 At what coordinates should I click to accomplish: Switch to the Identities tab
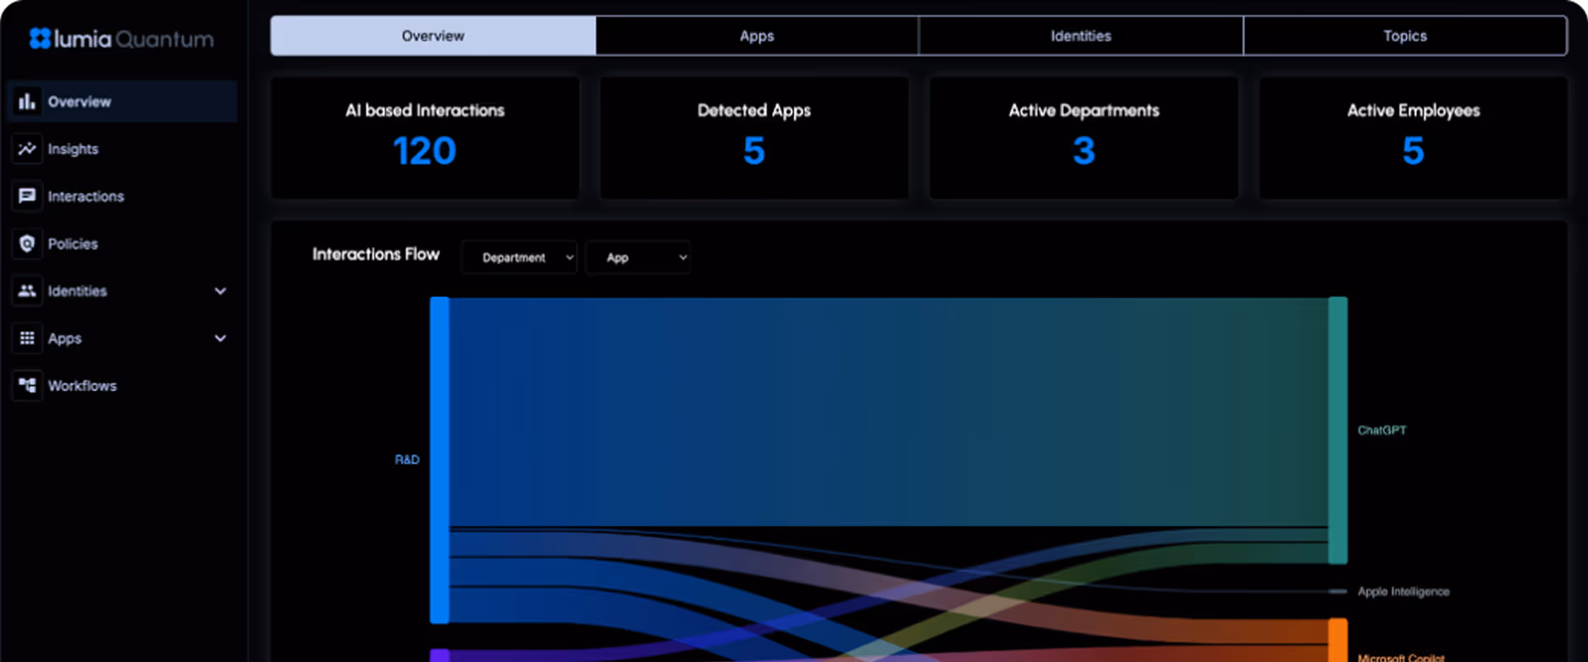[1081, 36]
